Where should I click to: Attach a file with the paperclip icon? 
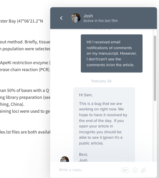pos(143,170)
